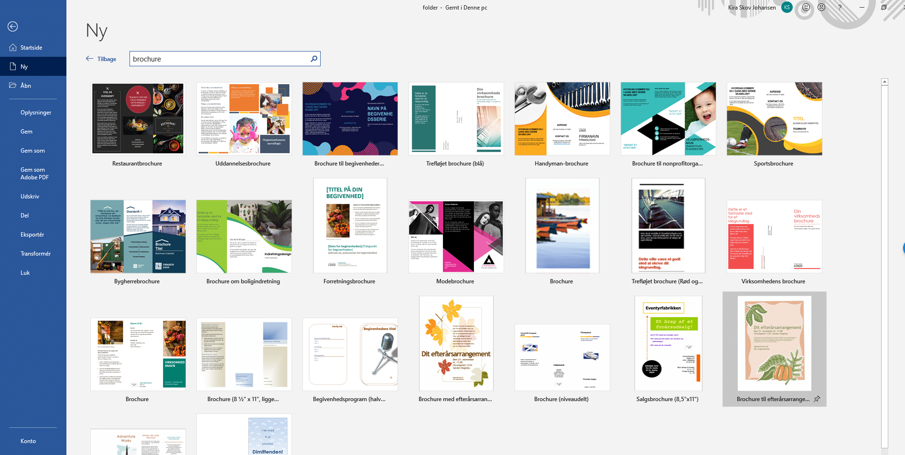The height and width of the screenshot is (455, 905).
Task: Open the Eksportér option
Action: point(32,235)
